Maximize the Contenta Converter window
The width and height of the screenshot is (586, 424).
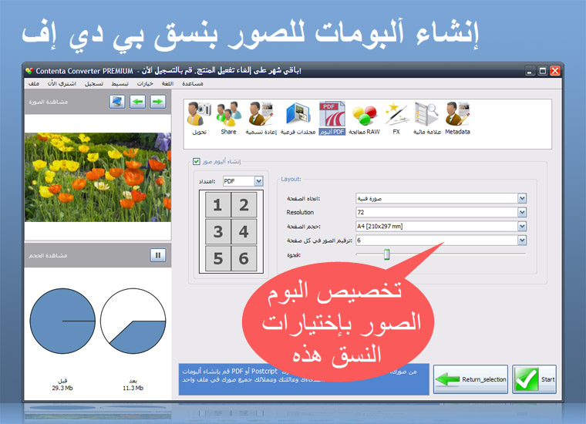543,71
